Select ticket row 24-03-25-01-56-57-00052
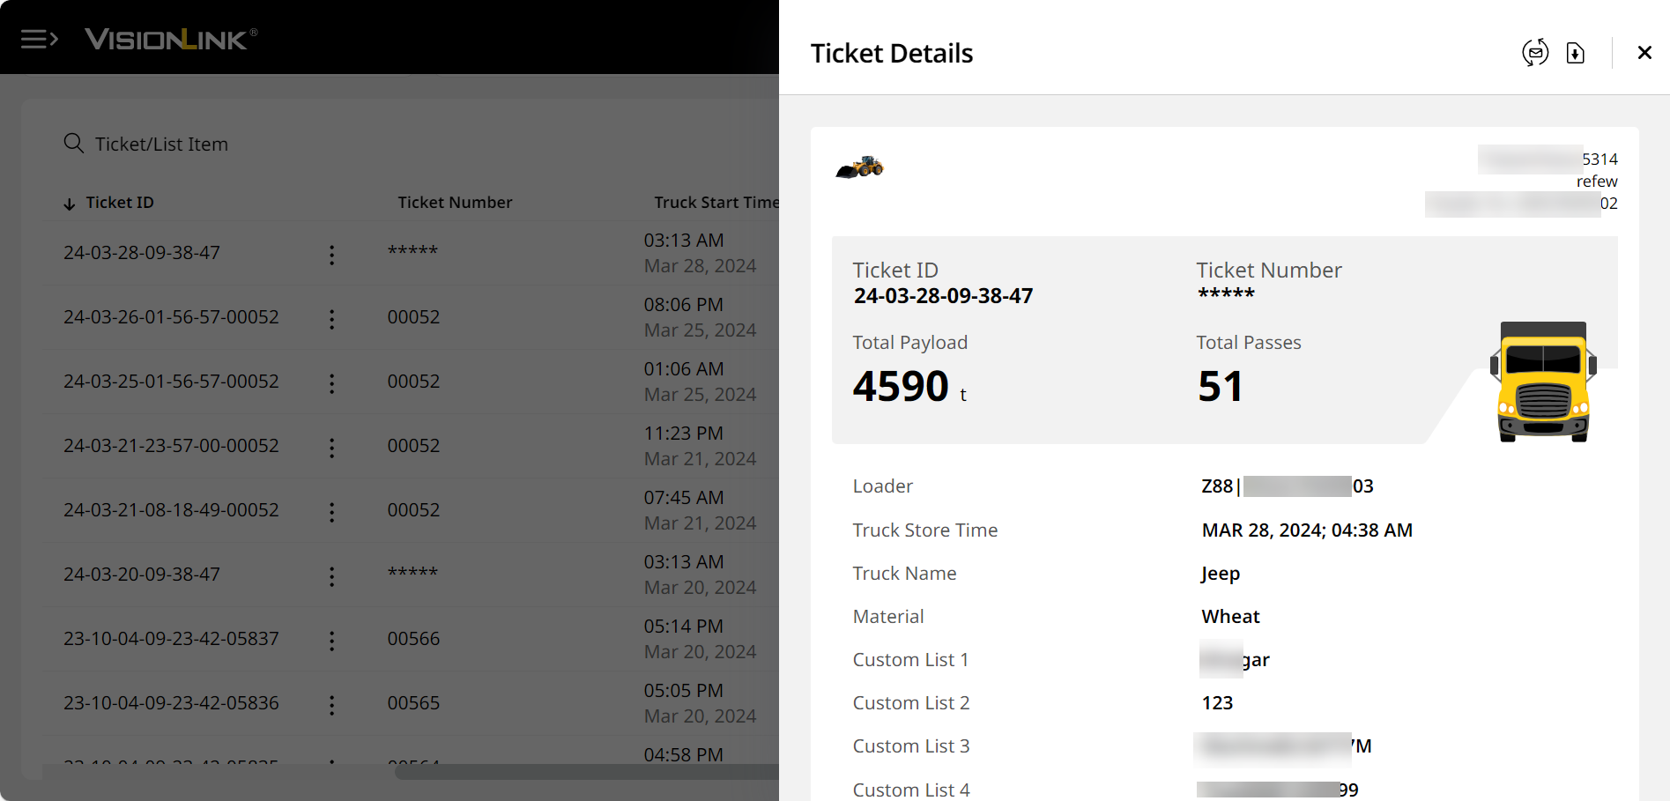The width and height of the screenshot is (1670, 801). (x=171, y=382)
